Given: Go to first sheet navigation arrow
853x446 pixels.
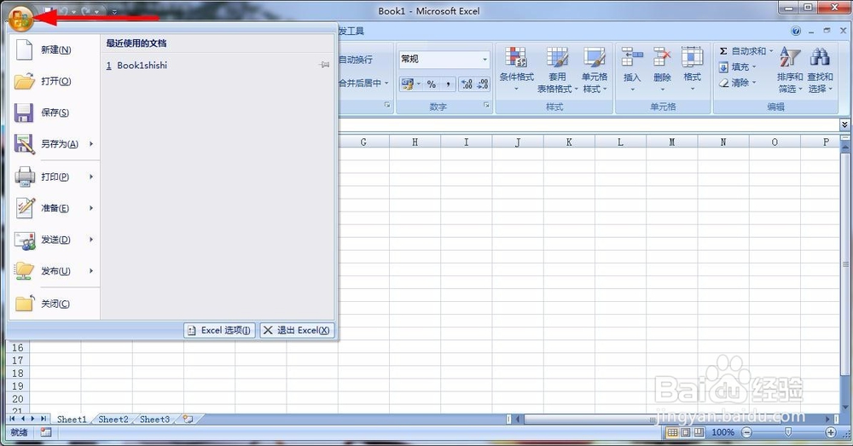Looking at the screenshot, I should click(12, 419).
